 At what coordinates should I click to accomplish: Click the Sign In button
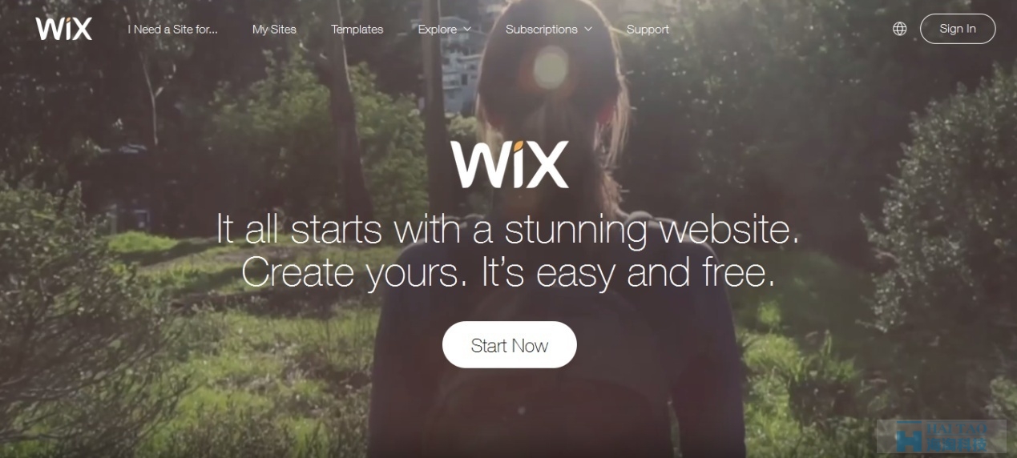tap(958, 29)
